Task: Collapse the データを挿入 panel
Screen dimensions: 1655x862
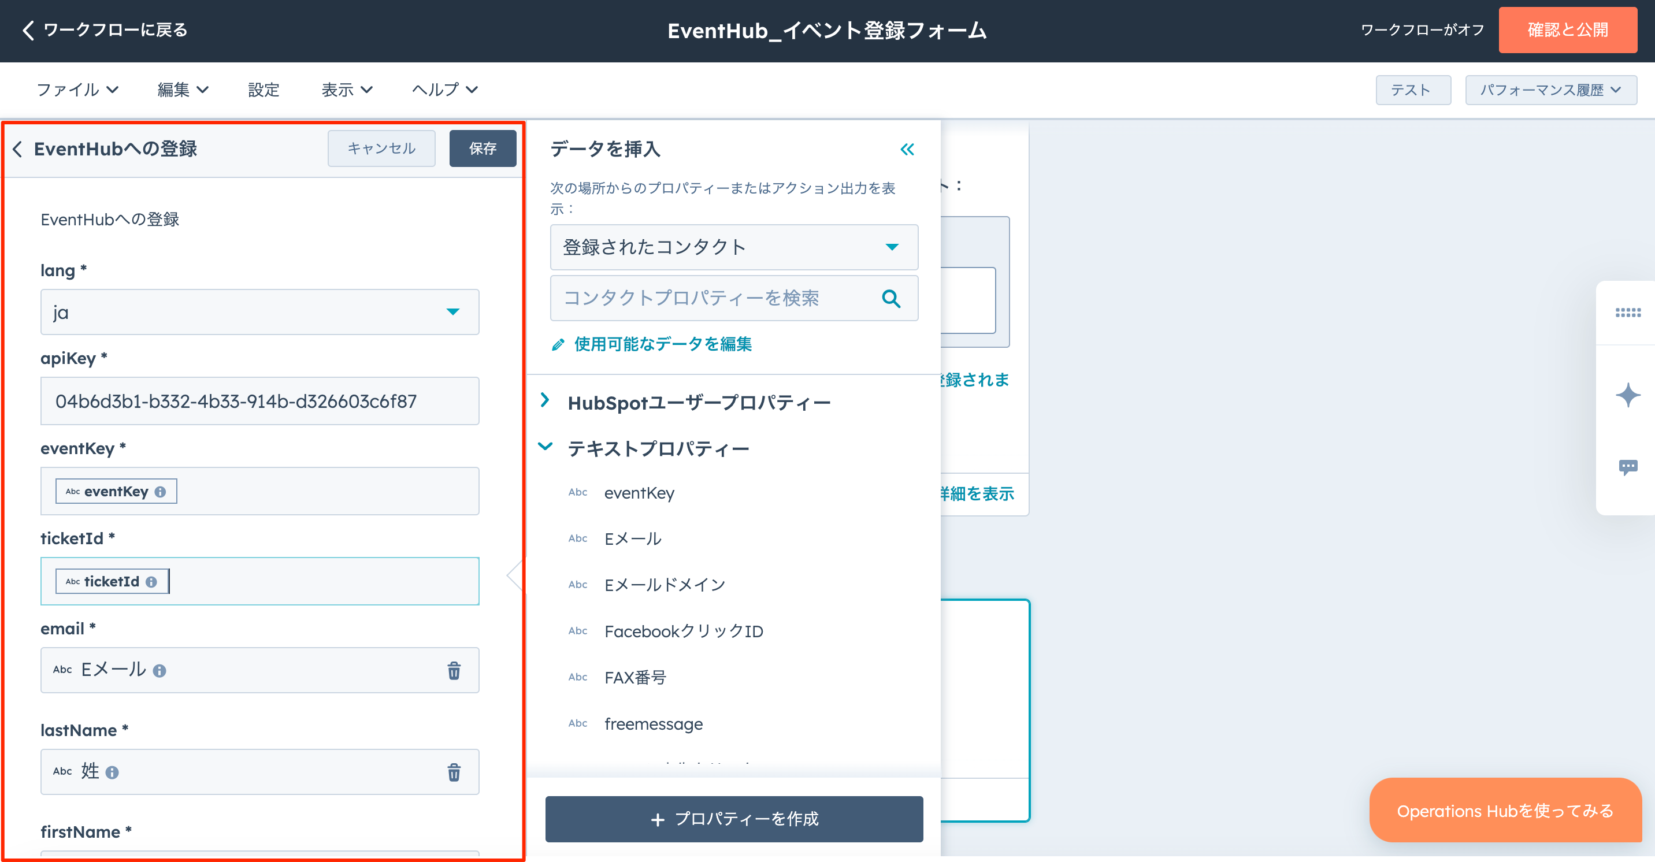Action: coord(907,150)
